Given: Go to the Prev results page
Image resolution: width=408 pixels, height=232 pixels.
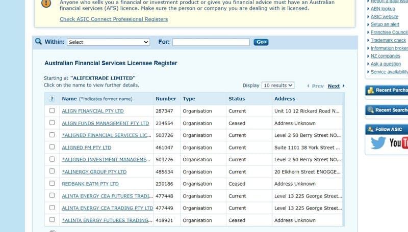Looking at the screenshot, I should click(318, 86).
